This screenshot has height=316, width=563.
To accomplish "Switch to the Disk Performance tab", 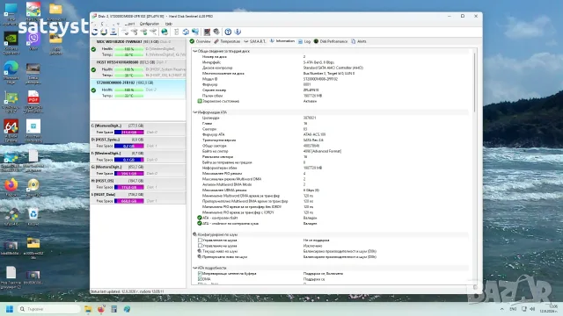I will click(331, 41).
